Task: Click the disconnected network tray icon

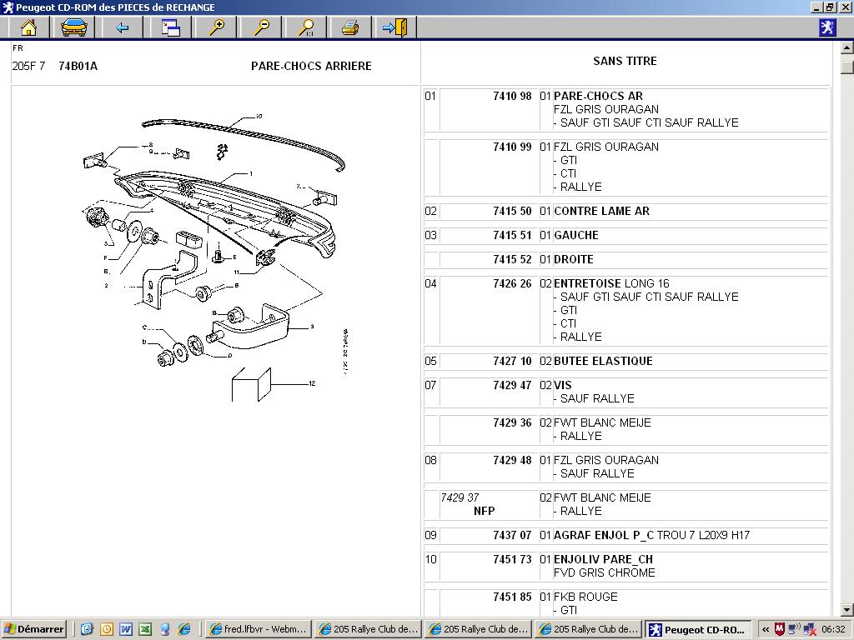Action: 809,629
